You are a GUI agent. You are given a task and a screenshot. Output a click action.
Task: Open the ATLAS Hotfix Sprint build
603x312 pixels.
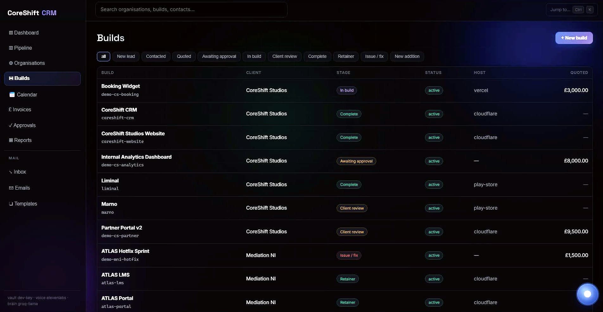tap(345, 255)
